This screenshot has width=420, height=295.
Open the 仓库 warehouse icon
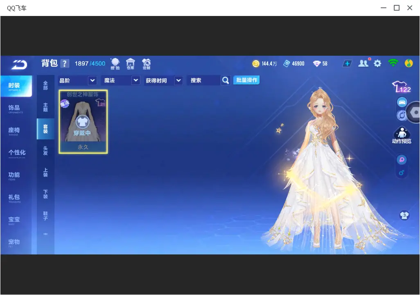(x=131, y=64)
